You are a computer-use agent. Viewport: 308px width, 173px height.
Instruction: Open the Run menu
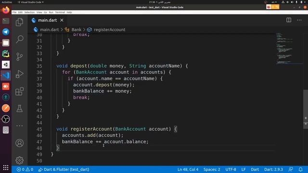point(51,12)
